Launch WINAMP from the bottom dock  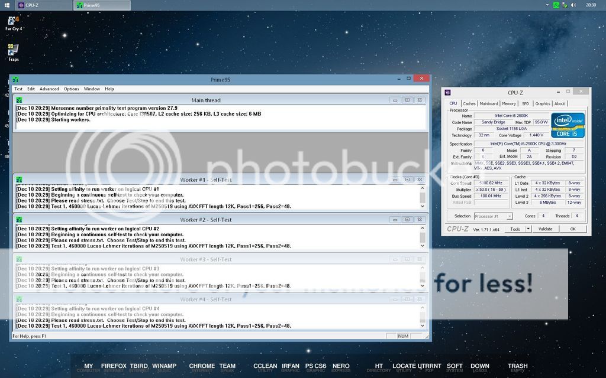pos(165,367)
